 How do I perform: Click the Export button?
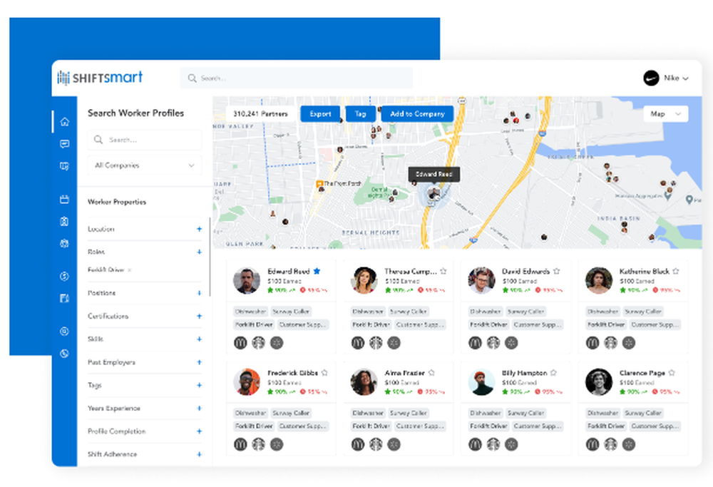pos(320,113)
